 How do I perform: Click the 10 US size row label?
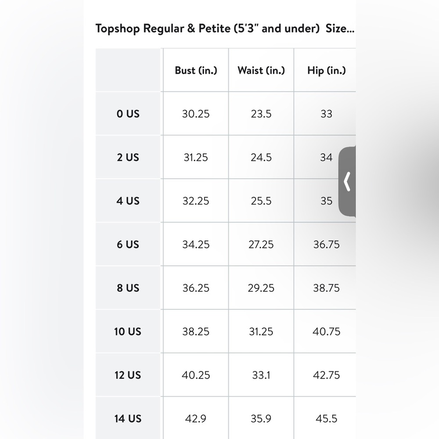click(128, 331)
